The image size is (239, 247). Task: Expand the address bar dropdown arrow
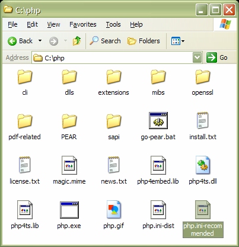pos(197,57)
